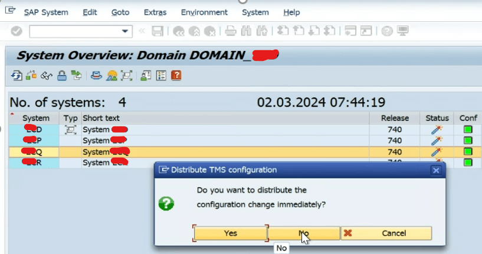
Task: Click the status wand icon in second row
Action: 437,141
